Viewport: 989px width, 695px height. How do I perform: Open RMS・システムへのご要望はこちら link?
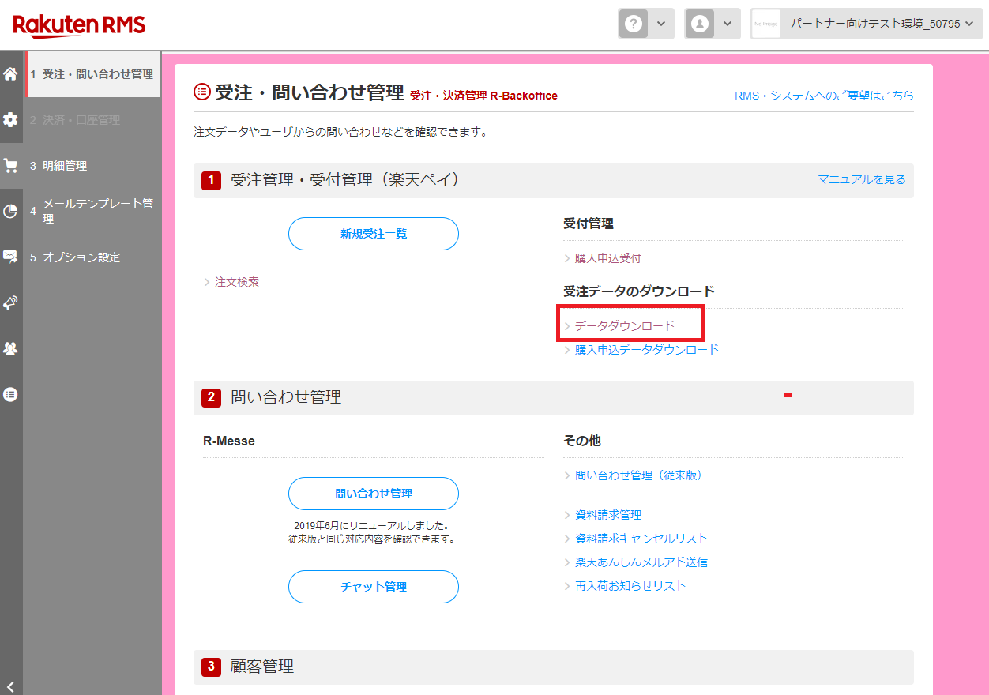click(x=824, y=96)
